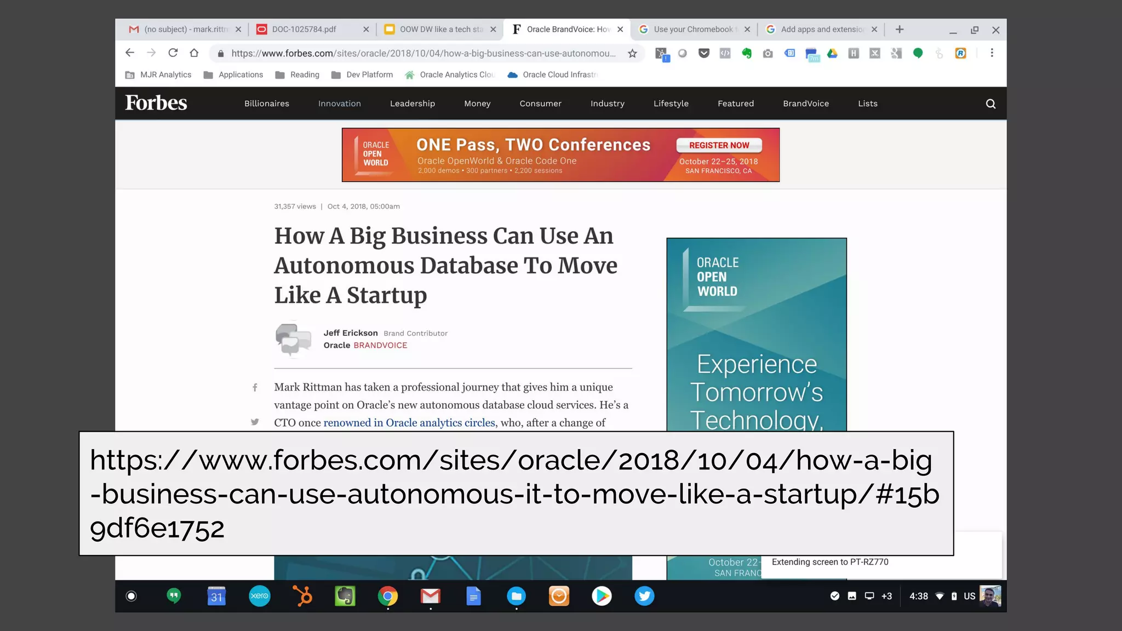Image resolution: width=1122 pixels, height=631 pixels.
Task: Open the Reading bookmark folder
Action: point(297,75)
